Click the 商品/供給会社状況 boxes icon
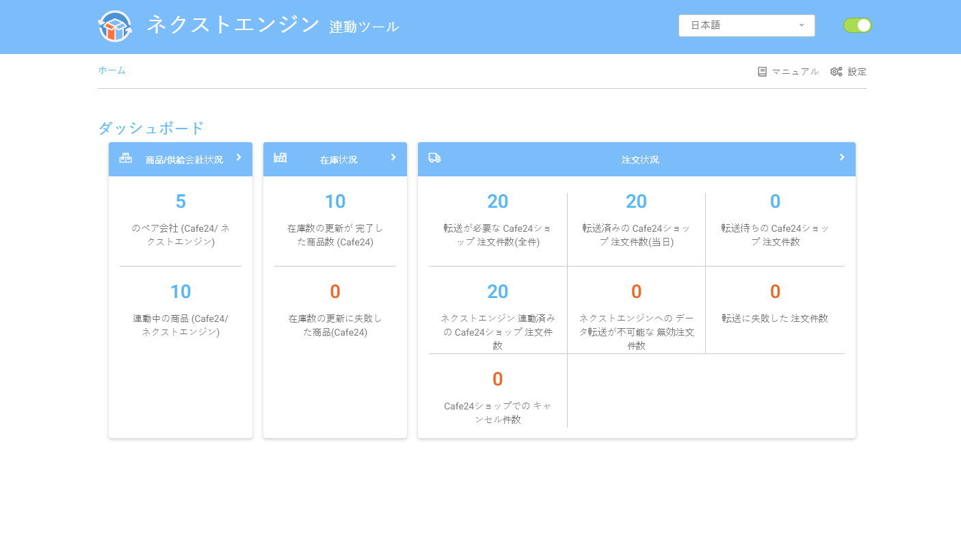The image size is (961, 542). click(126, 158)
